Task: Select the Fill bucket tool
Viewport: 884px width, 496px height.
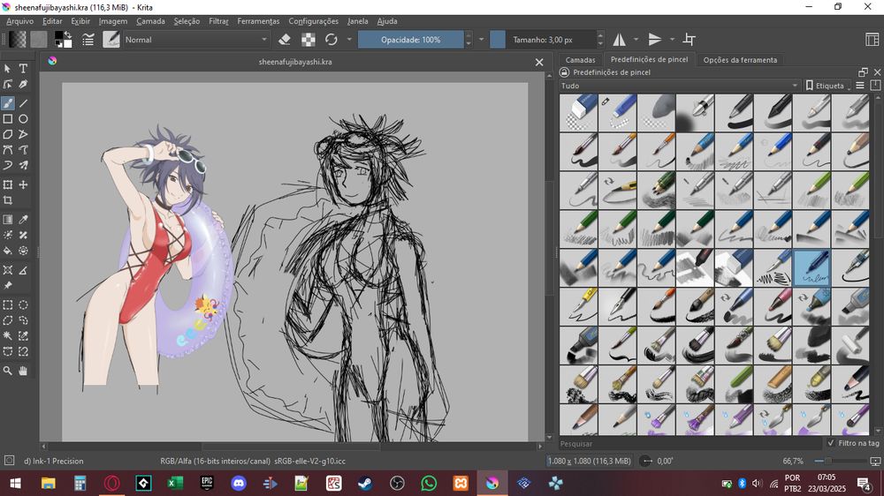Action: [x=8, y=251]
